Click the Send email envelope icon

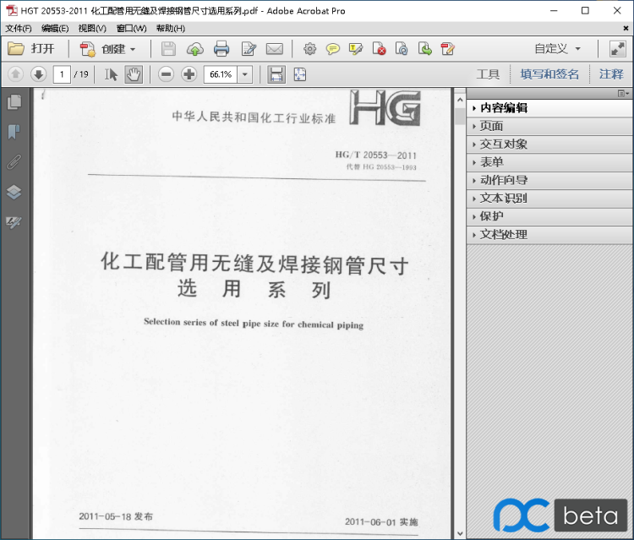coord(275,49)
